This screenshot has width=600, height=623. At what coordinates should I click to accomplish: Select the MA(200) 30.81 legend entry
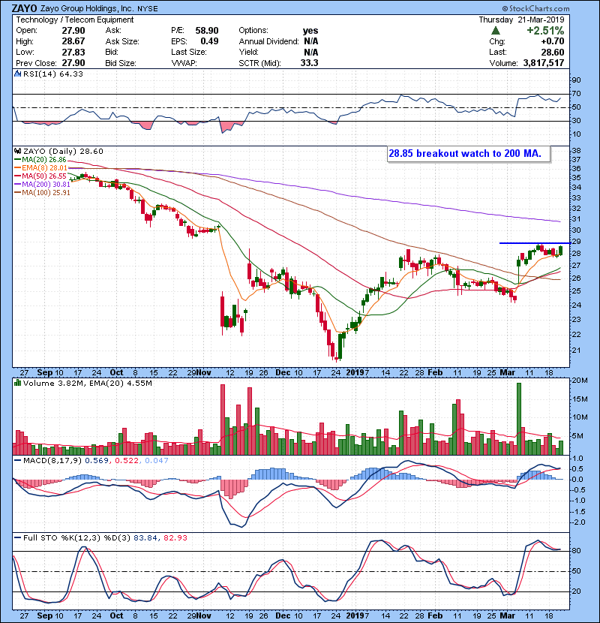(x=42, y=185)
